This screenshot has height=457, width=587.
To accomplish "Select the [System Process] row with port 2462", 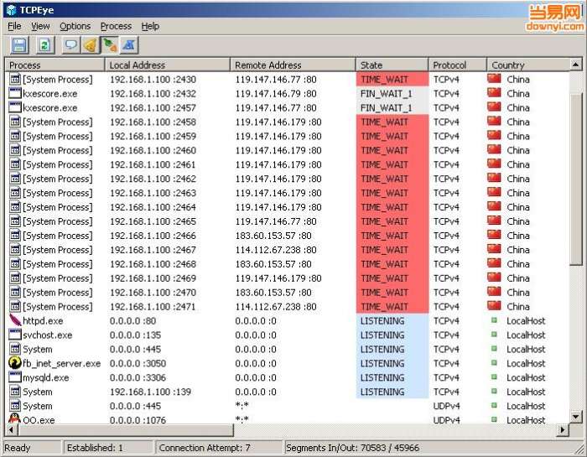I will (287, 179).
